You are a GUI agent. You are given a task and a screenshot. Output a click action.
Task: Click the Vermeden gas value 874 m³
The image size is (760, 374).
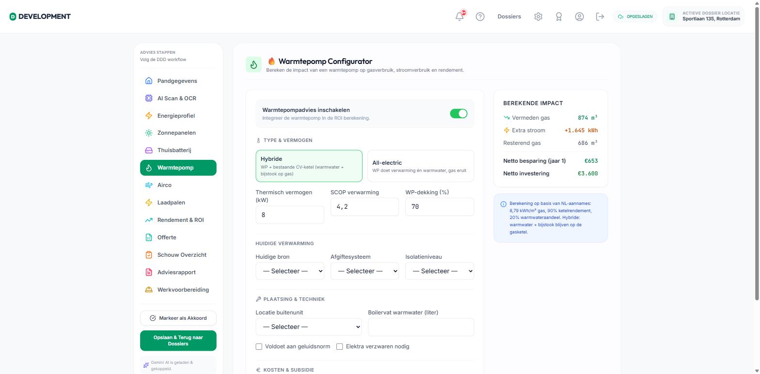tap(587, 118)
